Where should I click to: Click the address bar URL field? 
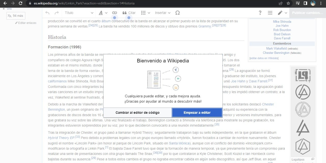84,3
